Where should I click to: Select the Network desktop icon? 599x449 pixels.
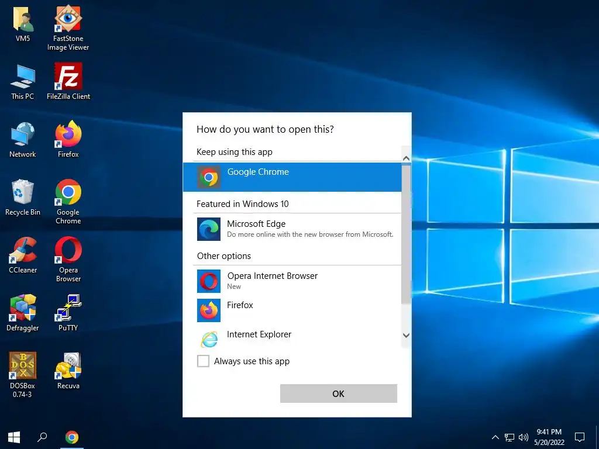[23, 140]
